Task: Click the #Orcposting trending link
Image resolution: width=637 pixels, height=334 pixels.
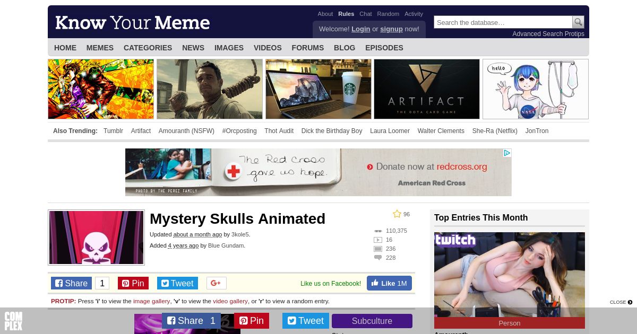Action: coord(239,131)
